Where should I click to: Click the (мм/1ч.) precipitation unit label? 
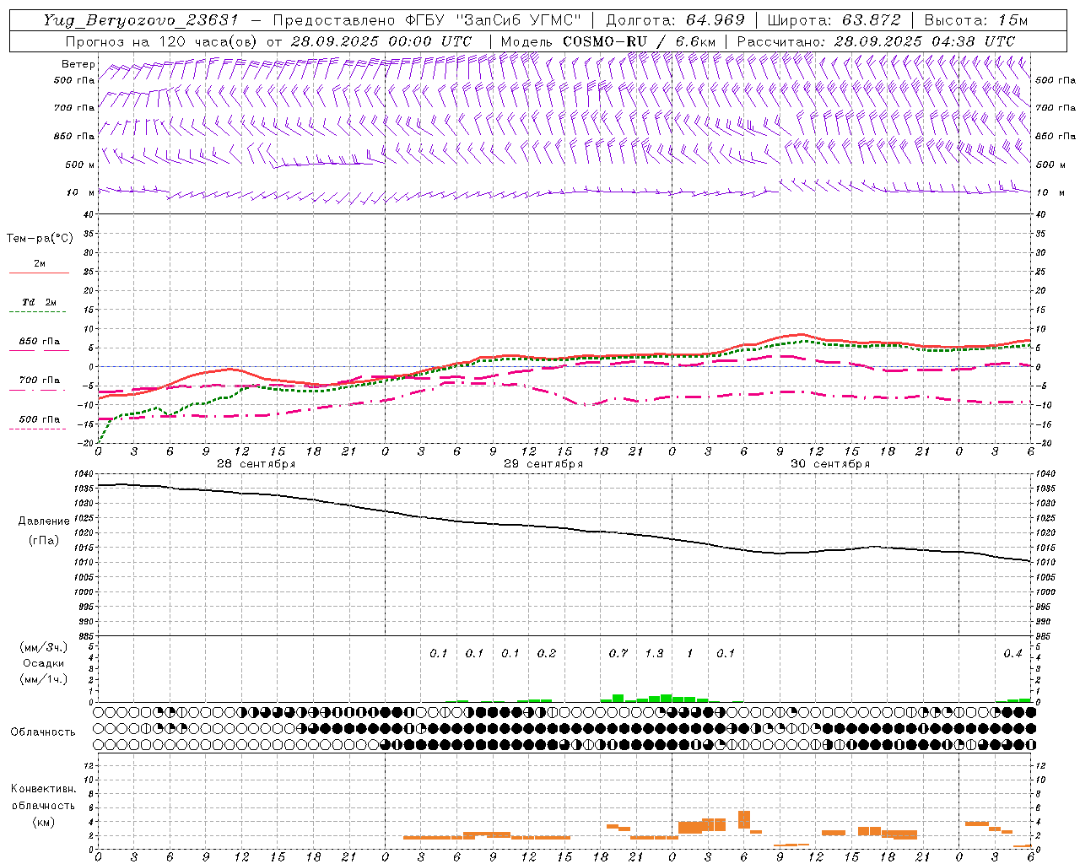click(43, 679)
